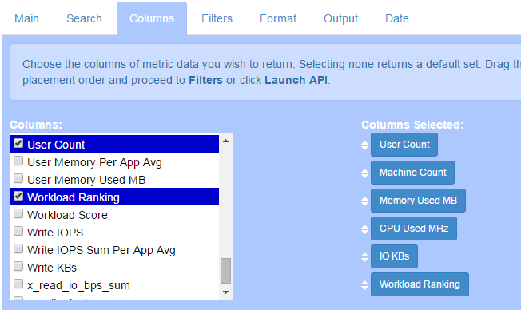
Task: Switch to the Search tab
Action: coord(84,18)
